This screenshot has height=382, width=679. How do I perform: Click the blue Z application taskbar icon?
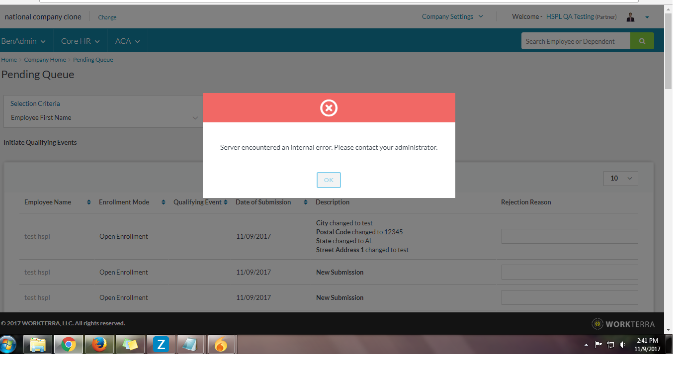pos(161,344)
